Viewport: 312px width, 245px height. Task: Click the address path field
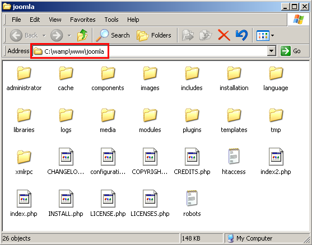coord(150,51)
